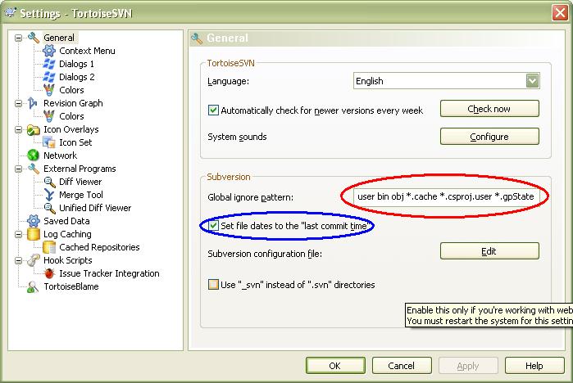This screenshot has height=383, width=573.
Task: Click the Saved Data gear icon
Action: pos(34,221)
